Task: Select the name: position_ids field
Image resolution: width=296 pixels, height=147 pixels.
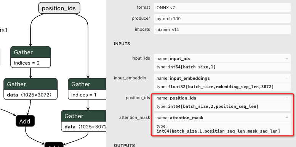Action: coord(222,98)
